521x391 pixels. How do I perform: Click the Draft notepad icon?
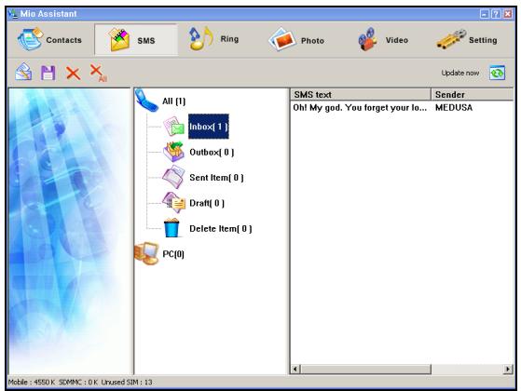point(173,202)
